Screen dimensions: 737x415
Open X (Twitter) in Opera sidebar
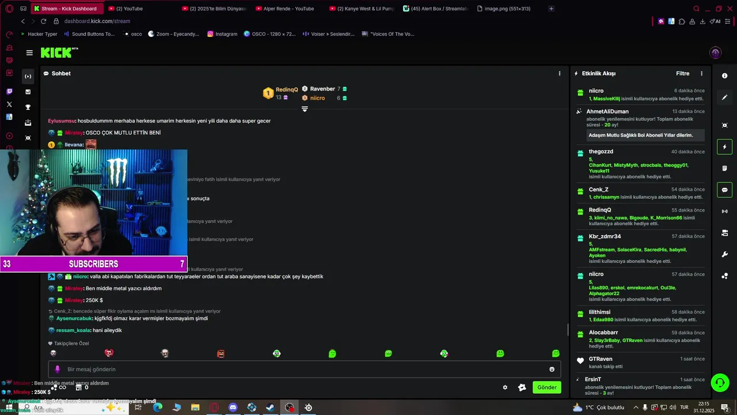9,104
